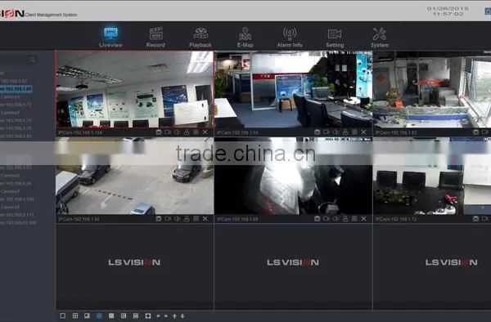Start recording on the showroom posters camera
The width and height of the screenshot is (491, 322).
point(168,132)
